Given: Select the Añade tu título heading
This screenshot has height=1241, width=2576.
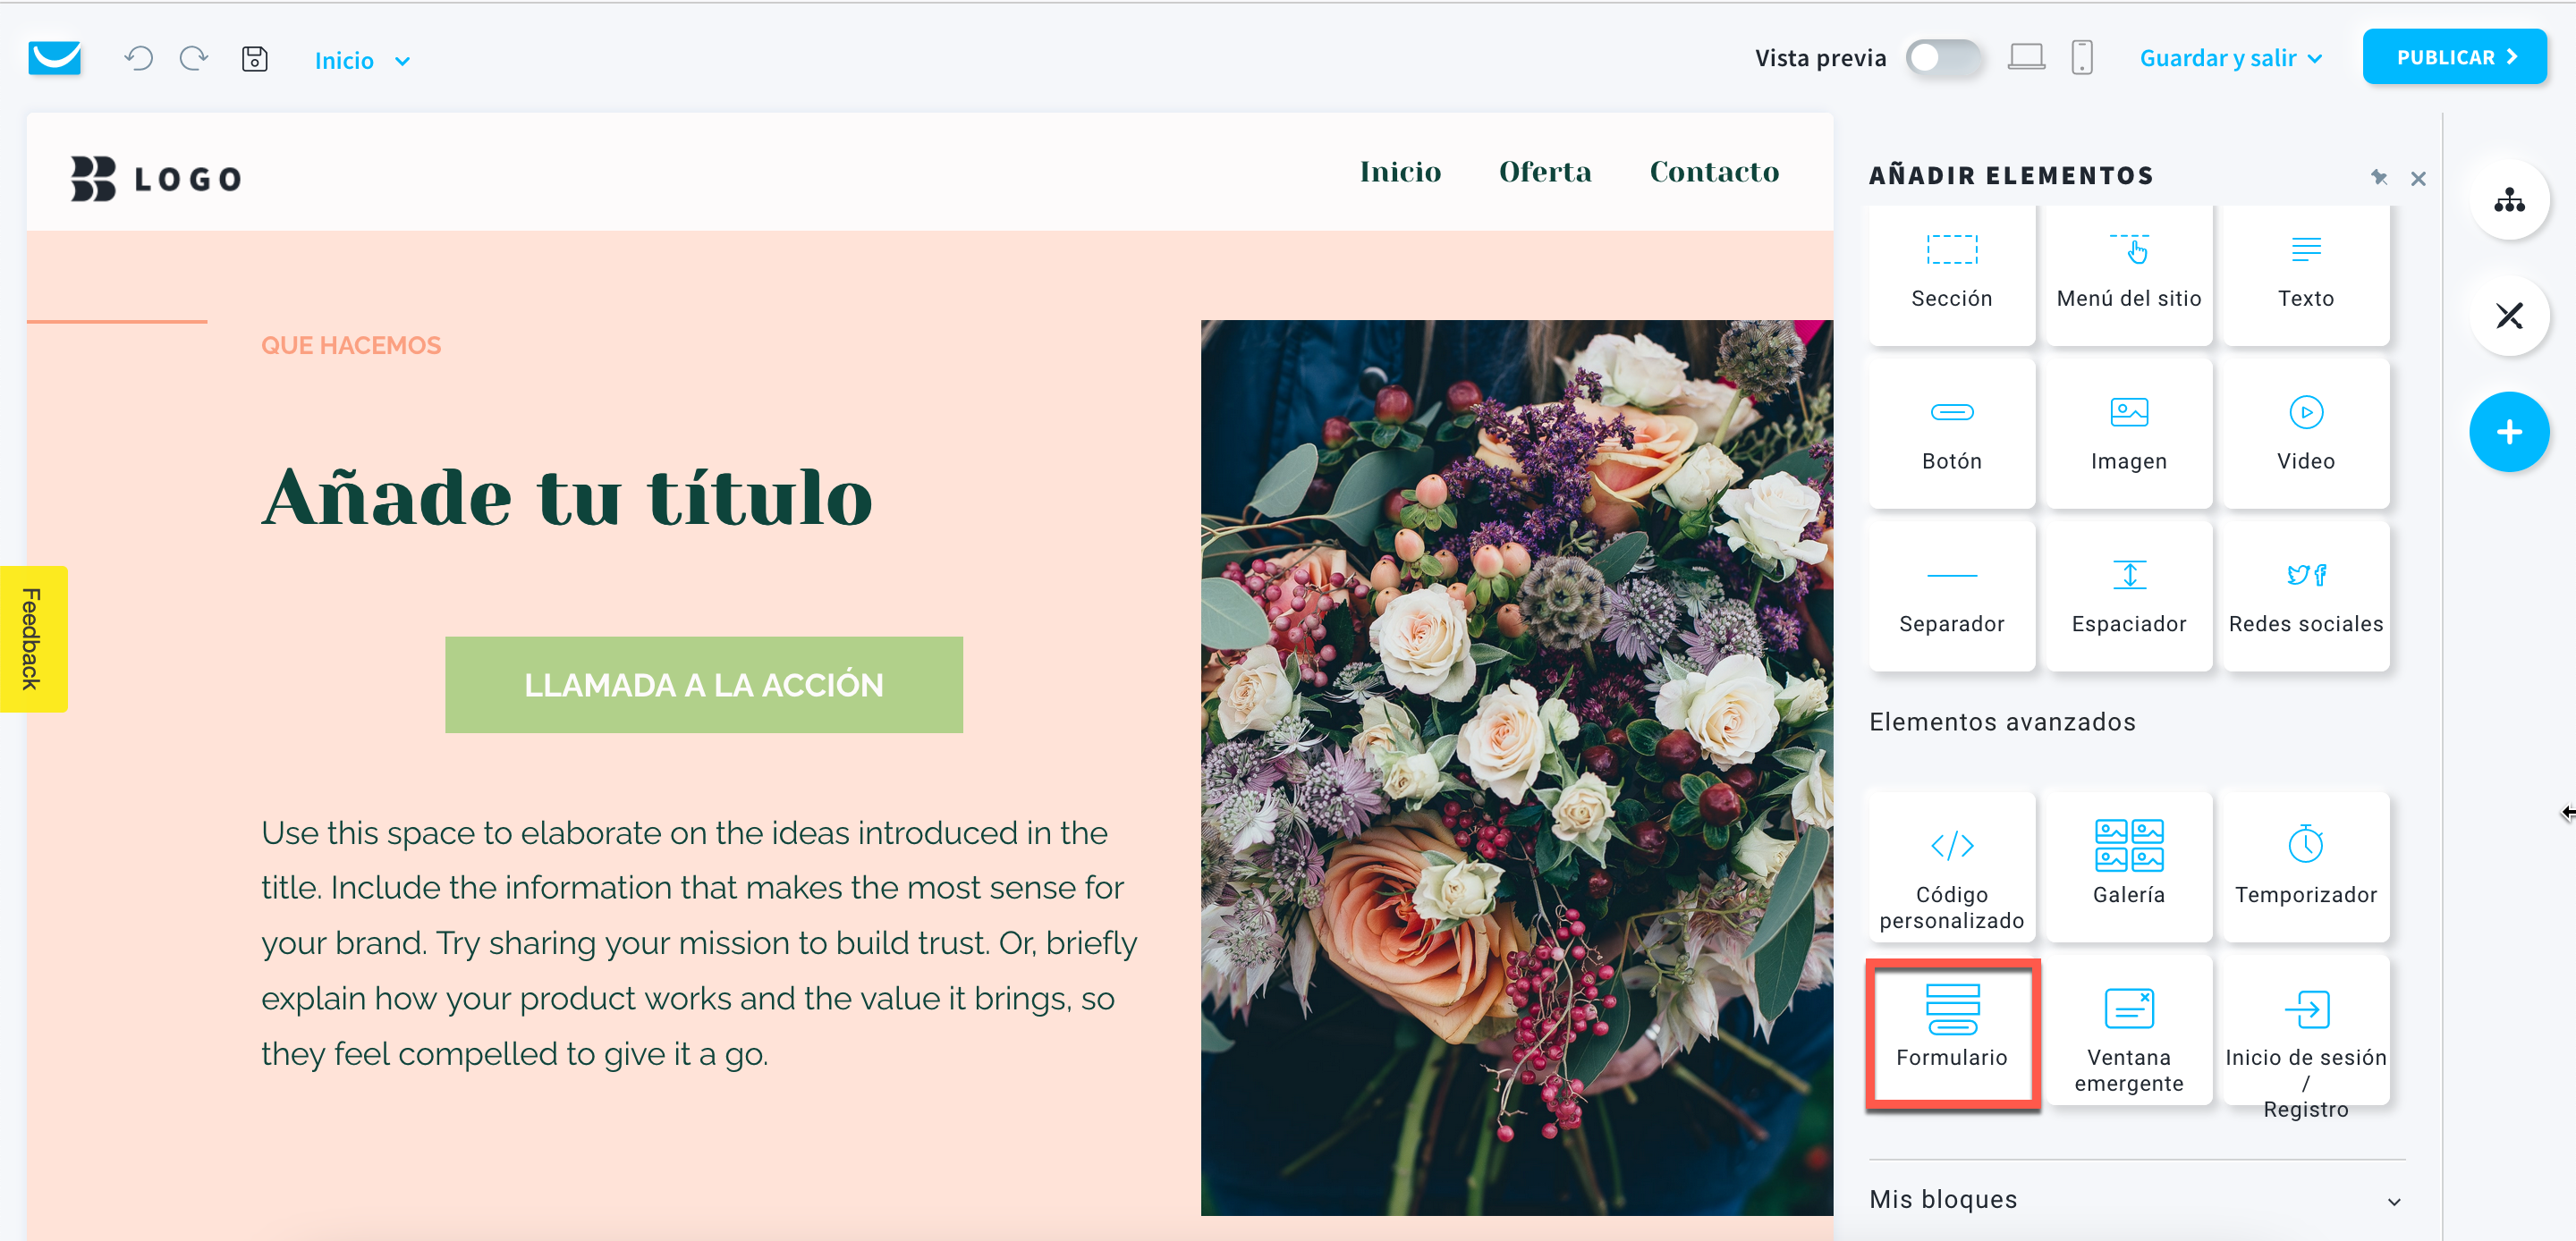Looking at the screenshot, I should (x=567, y=496).
